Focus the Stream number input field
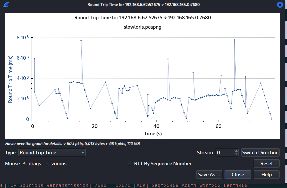287x188 pixels. (x=224, y=153)
